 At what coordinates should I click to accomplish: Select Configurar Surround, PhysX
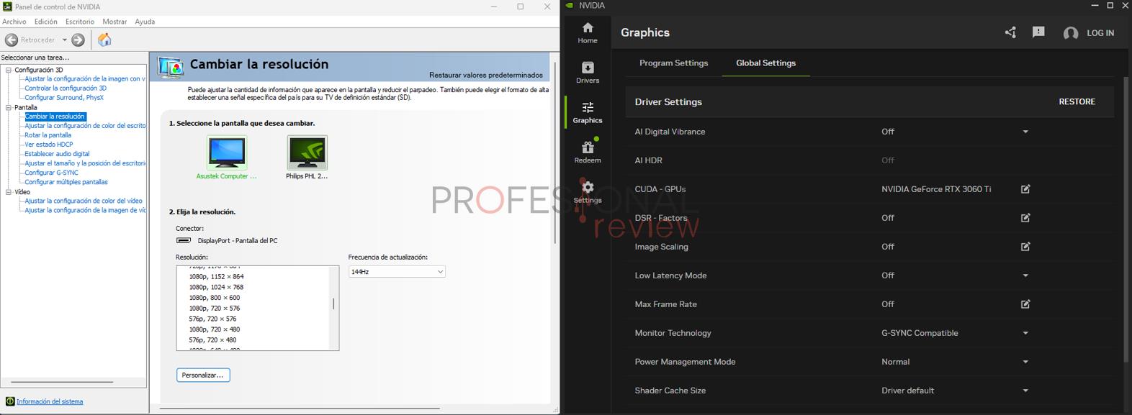[64, 98]
